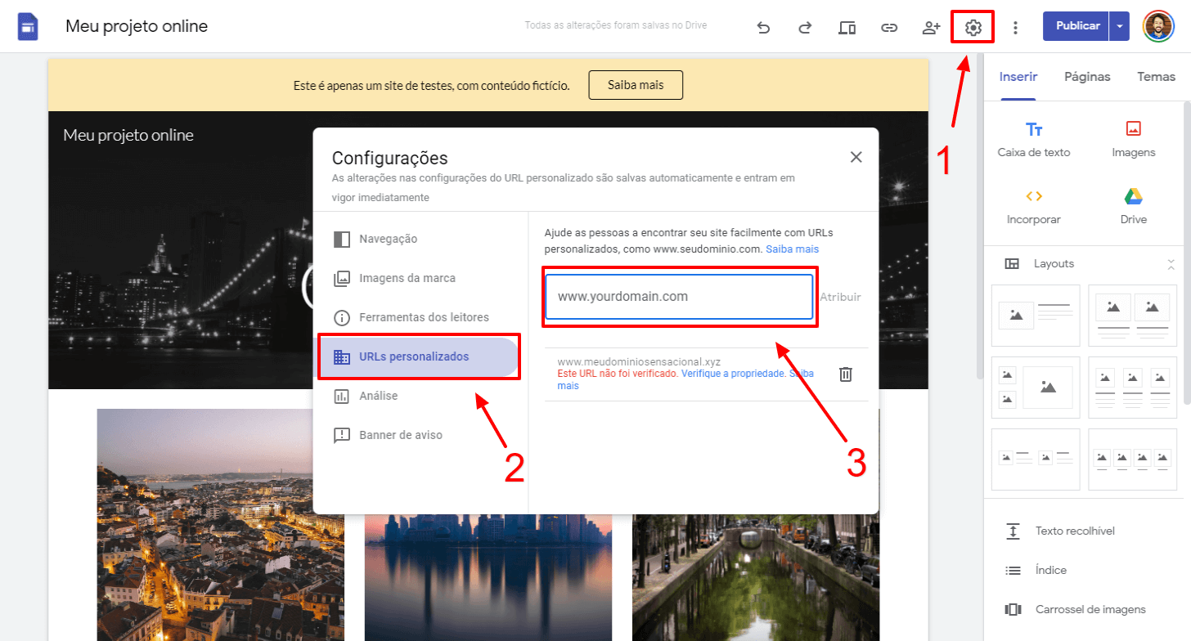Click the www.yourdomain.com input field
The width and height of the screenshot is (1191, 641).
click(680, 296)
